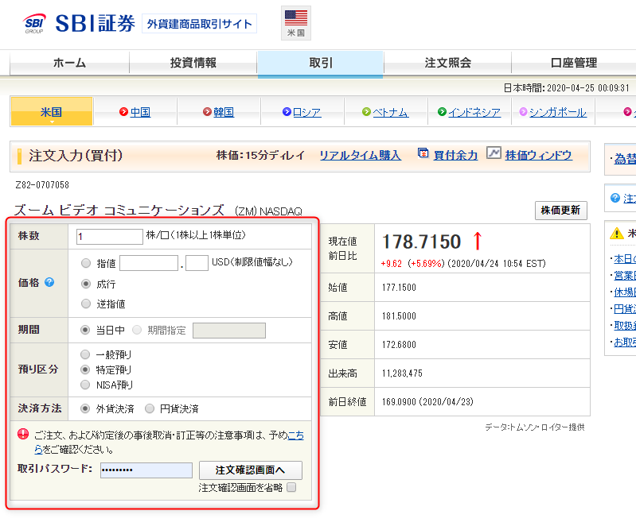
Task: Click the 注文確認画面へ button
Action: click(250, 470)
